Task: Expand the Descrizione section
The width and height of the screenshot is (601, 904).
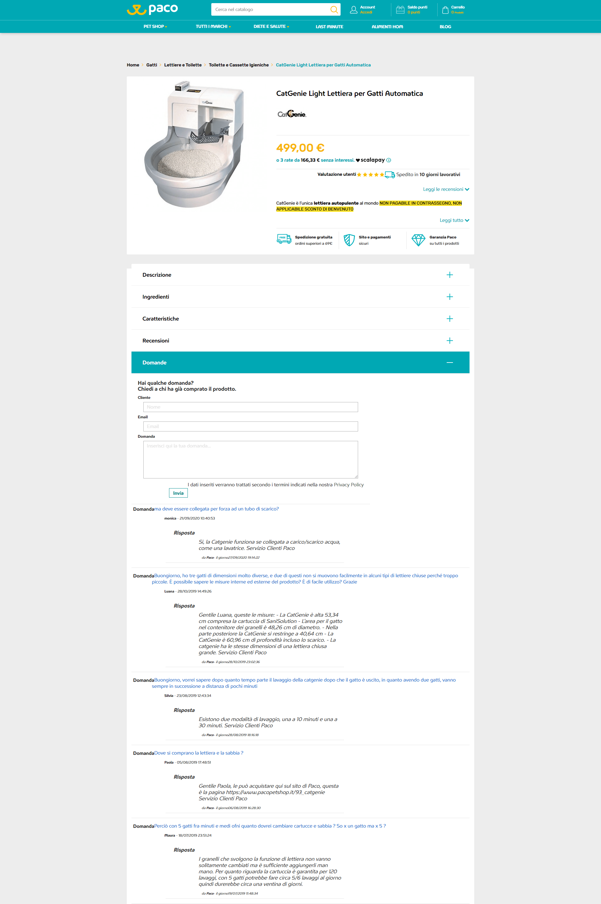Action: pos(300,275)
